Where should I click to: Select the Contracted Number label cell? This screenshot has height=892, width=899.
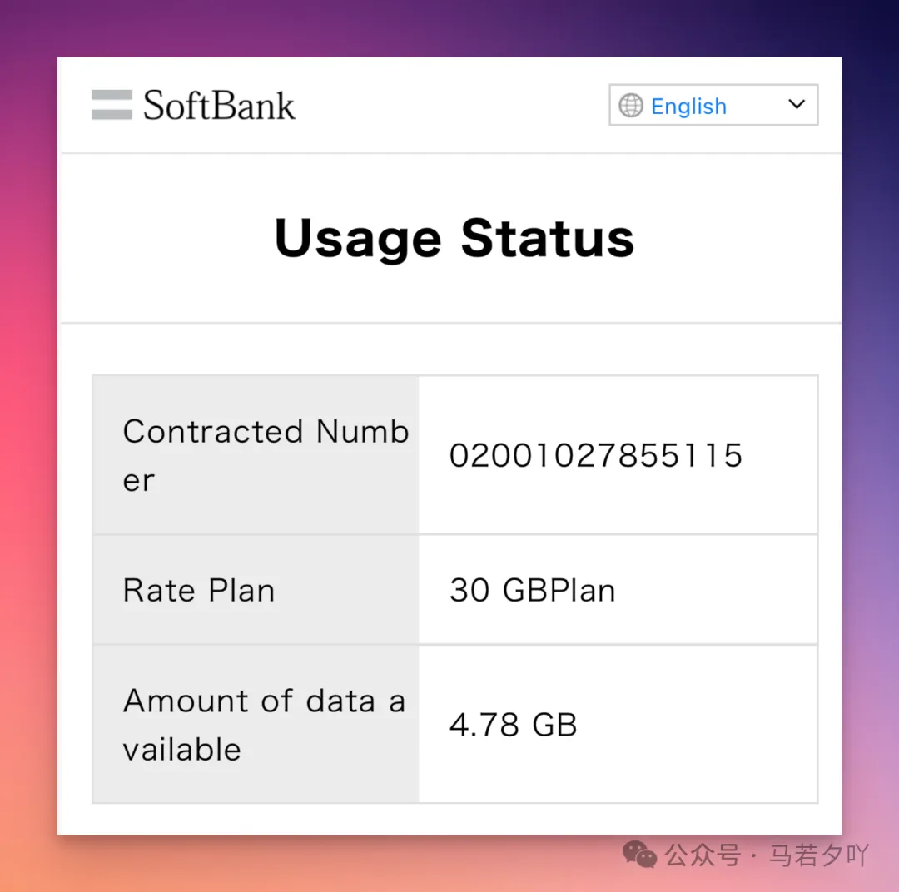[x=256, y=455]
